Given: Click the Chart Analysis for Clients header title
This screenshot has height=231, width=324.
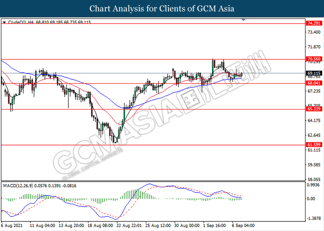Looking at the screenshot, I should point(162,9).
